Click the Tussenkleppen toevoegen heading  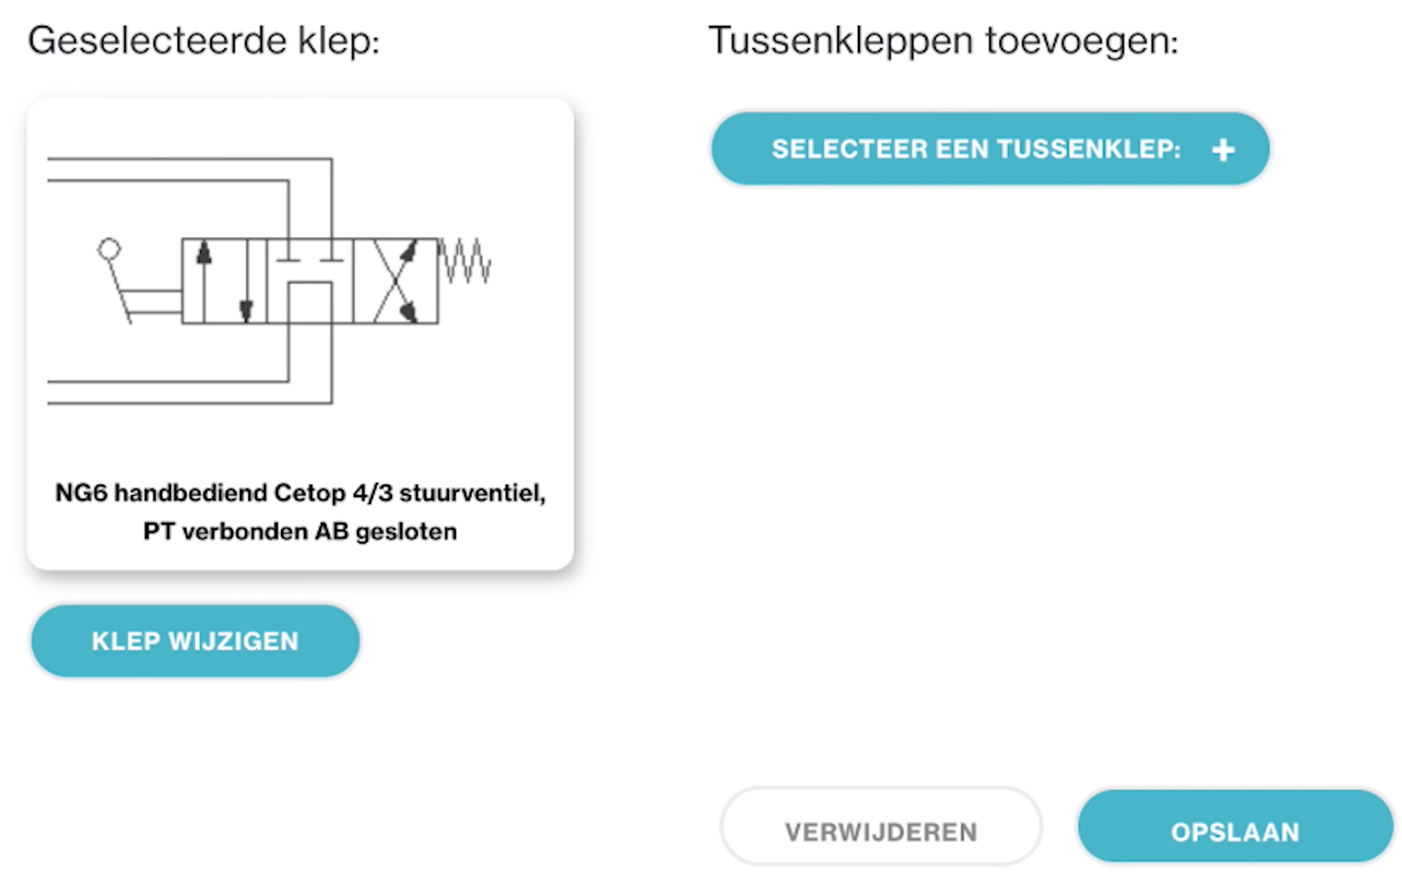[x=943, y=41]
